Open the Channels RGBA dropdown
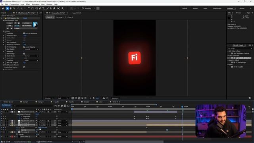This screenshot has width=254, height=143. tap(31, 60)
